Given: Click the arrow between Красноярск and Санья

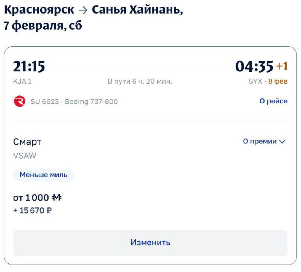Looking at the screenshot, I should (x=83, y=10).
